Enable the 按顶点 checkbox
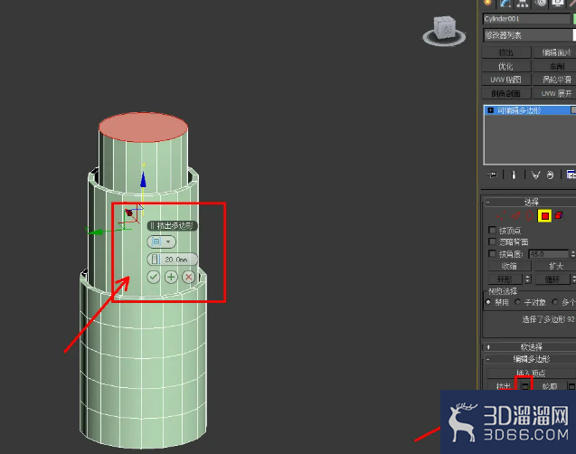Screen dimensions: 576x454 (492, 230)
